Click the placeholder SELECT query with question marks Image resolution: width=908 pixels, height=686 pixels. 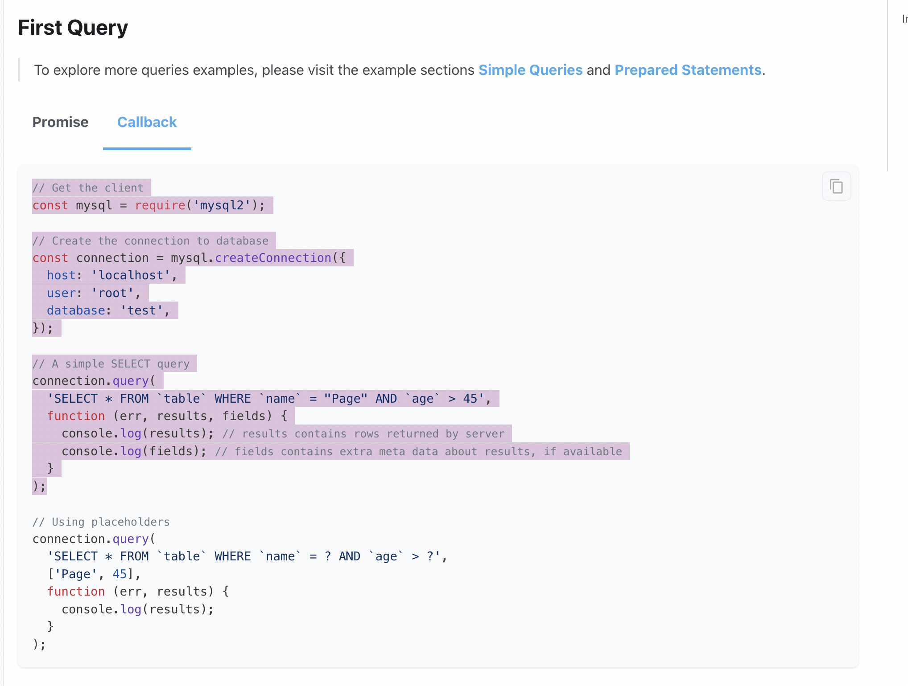[x=247, y=556]
